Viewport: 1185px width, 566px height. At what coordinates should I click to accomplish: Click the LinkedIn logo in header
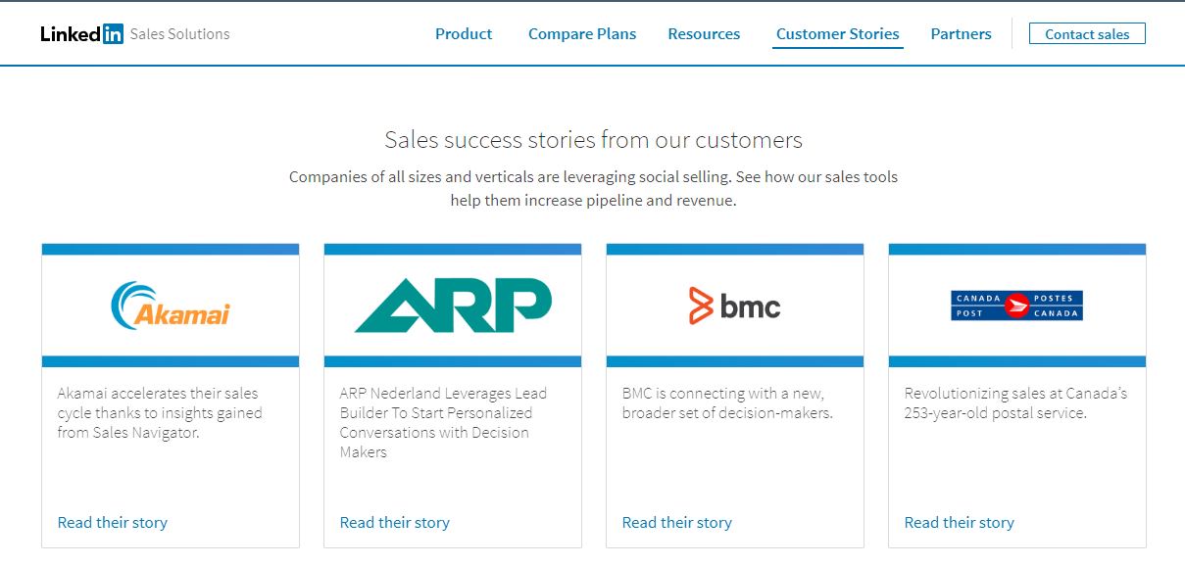[x=82, y=34]
